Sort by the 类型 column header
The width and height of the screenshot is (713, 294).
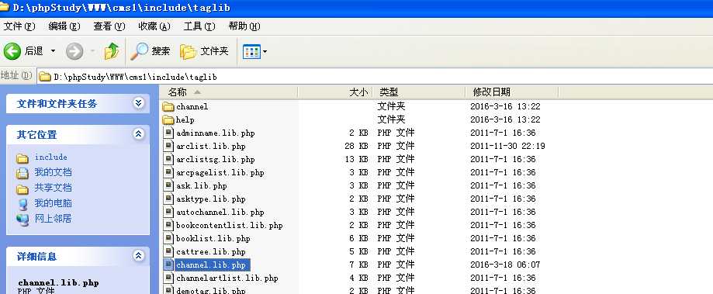click(x=420, y=92)
